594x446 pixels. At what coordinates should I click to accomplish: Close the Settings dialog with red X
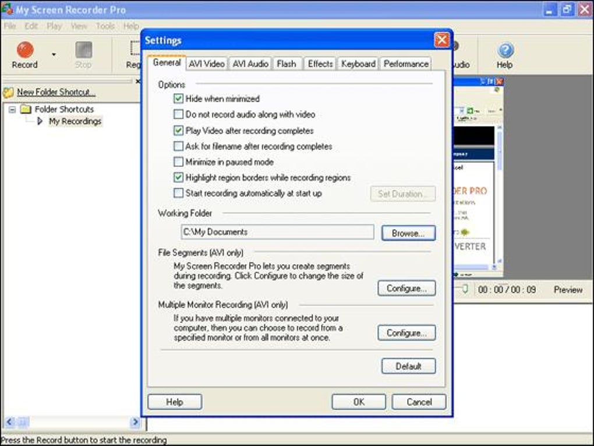(441, 40)
